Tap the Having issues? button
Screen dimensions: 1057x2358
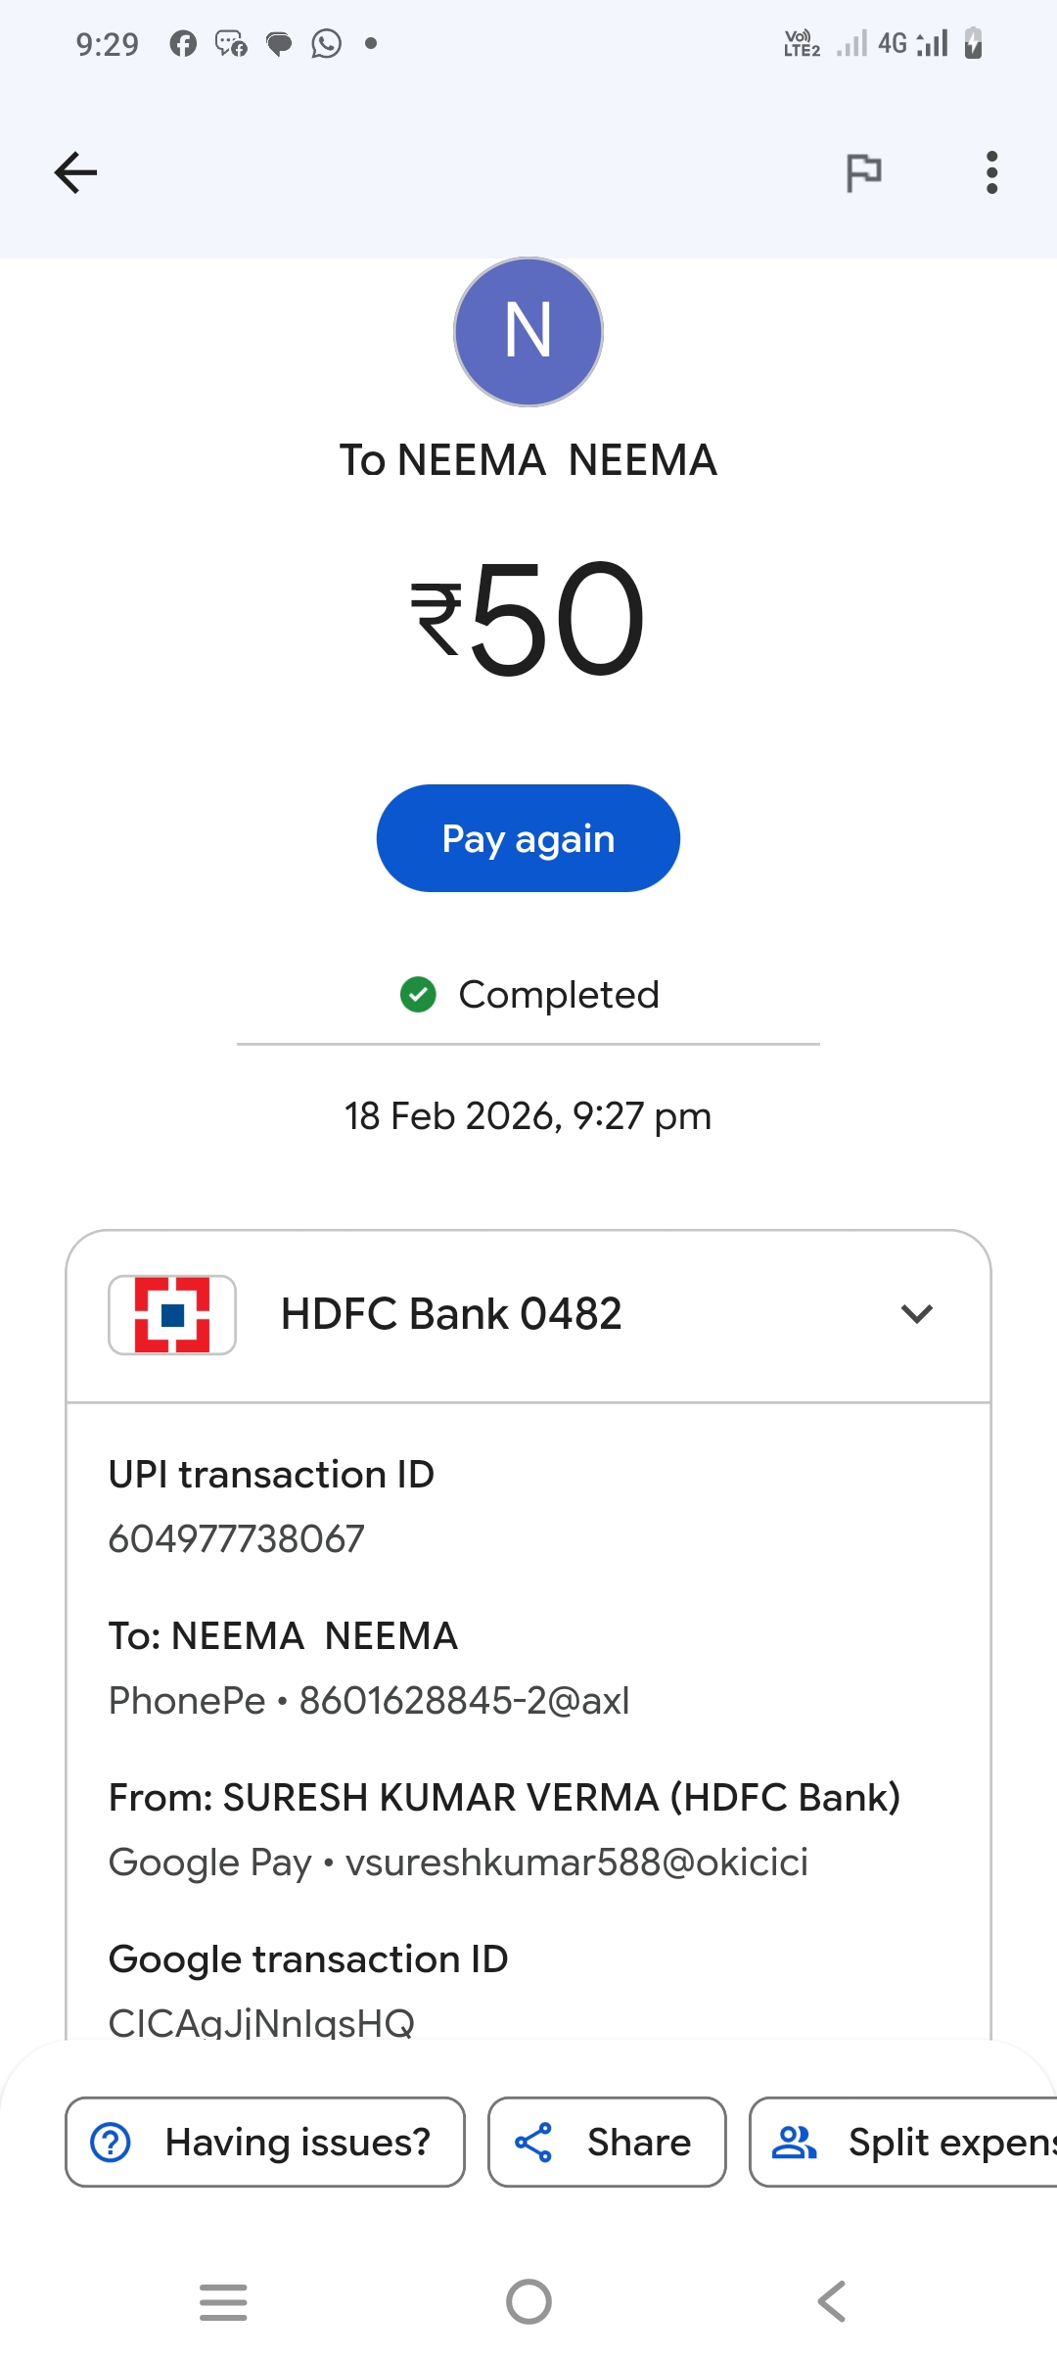pyautogui.click(x=264, y=2142)
